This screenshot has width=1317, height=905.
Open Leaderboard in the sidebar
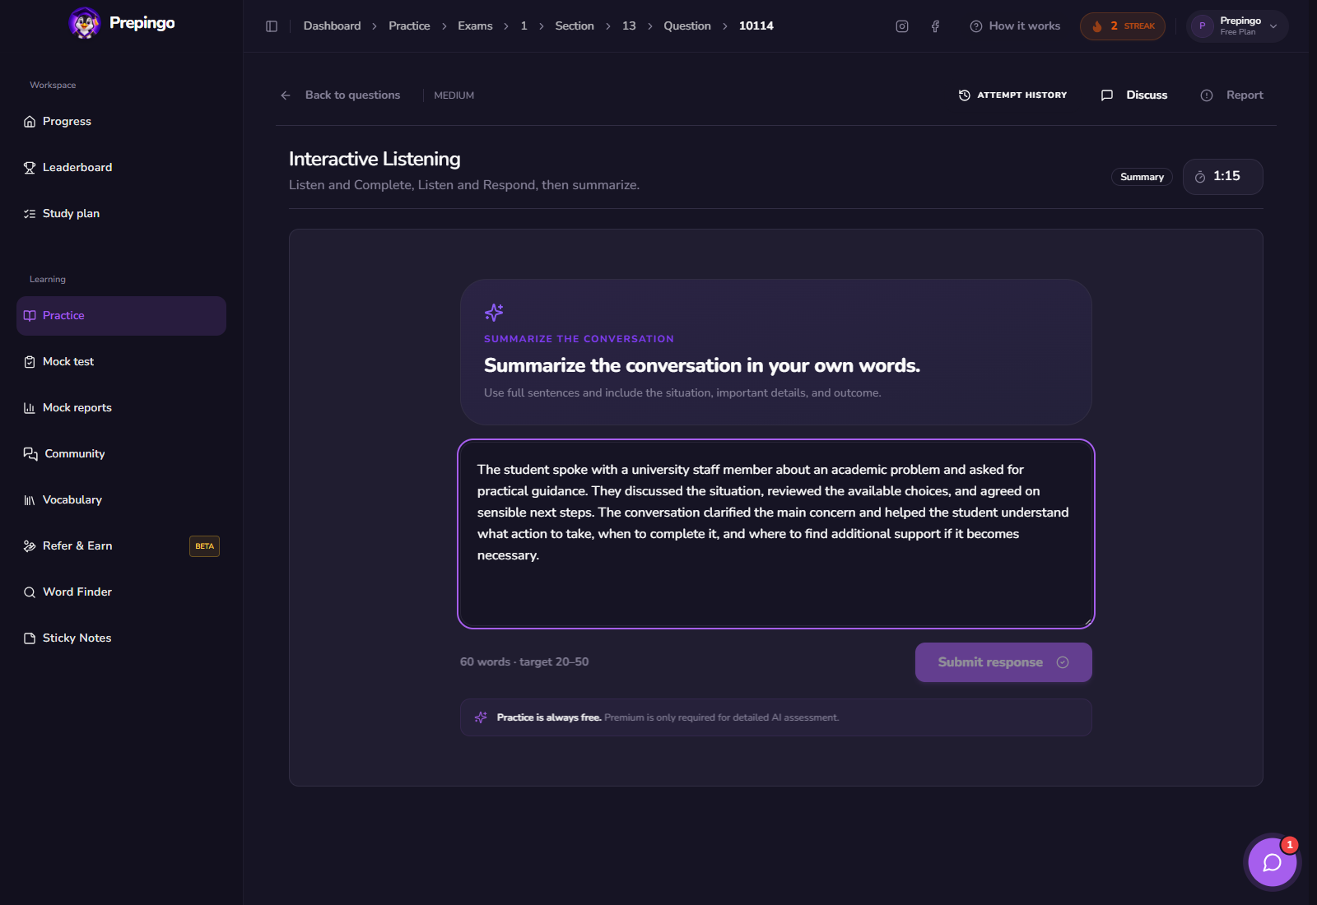121,168
